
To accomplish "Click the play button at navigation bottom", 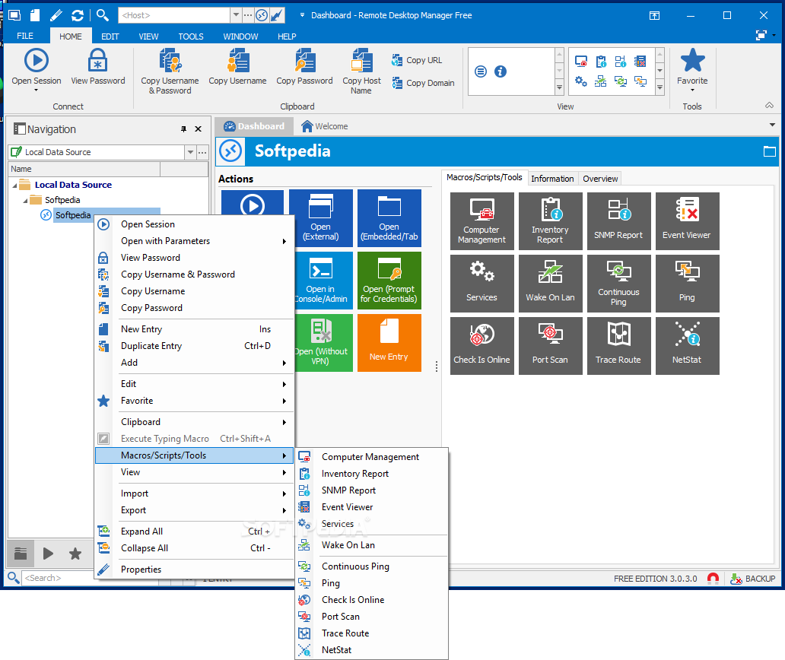I will click(48, 554).
